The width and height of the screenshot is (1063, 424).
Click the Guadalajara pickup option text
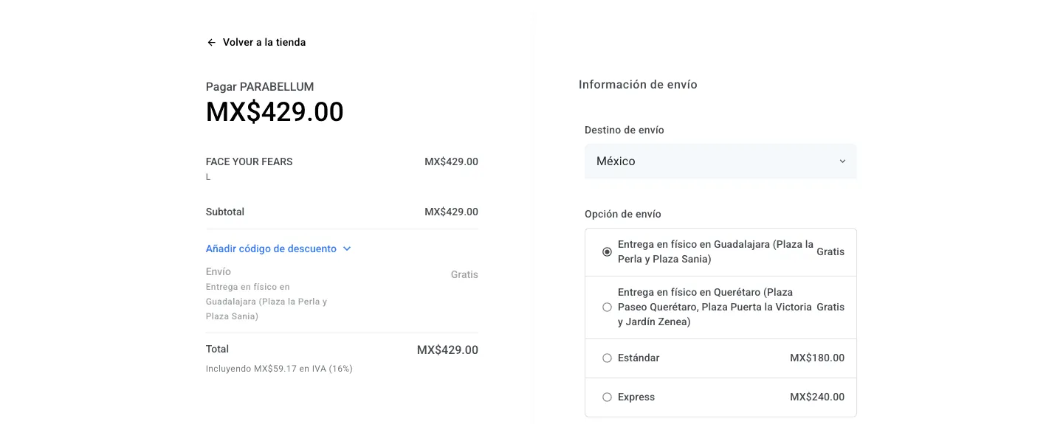(x=715, y=252)
